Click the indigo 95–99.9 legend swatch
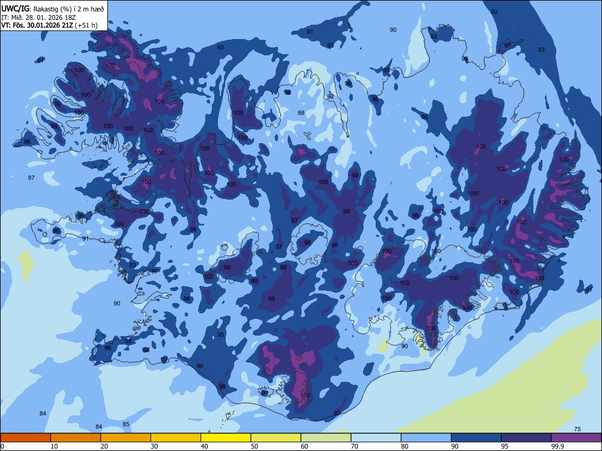This screenshot has width=602, height=451. coord(526,438)
